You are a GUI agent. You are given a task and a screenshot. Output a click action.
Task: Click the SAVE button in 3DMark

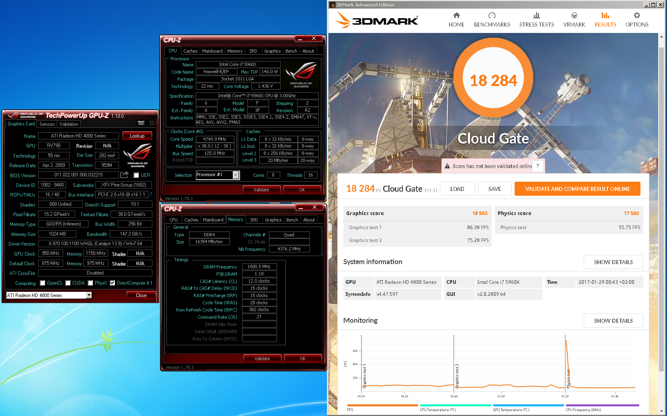pyautogui.click(x=495, y=189)
